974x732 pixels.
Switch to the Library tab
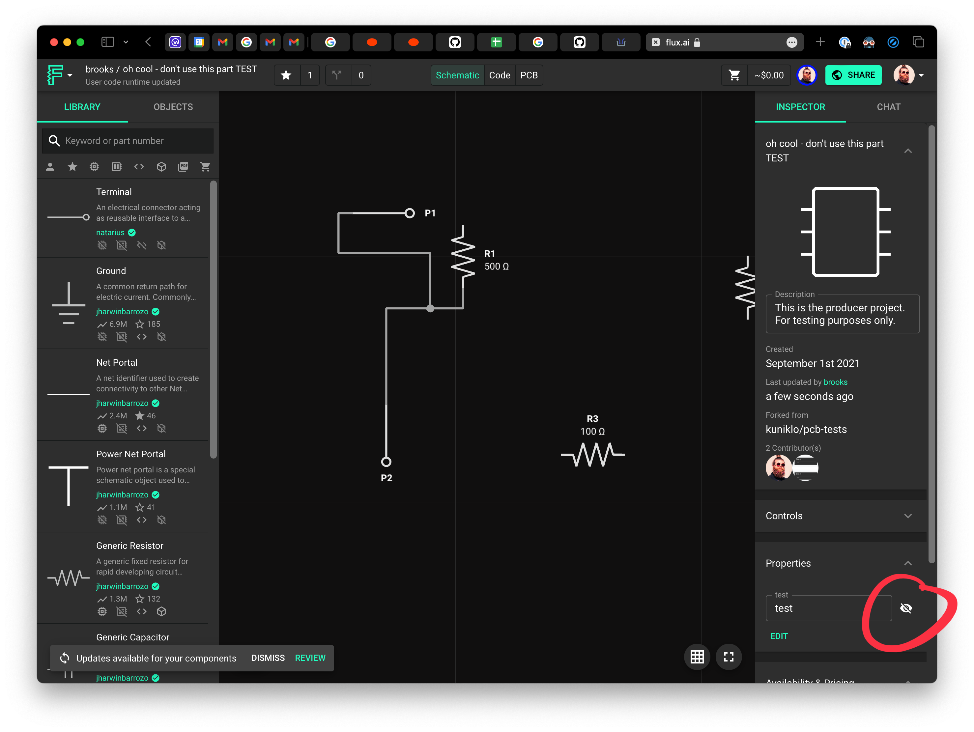pyautogui.click(x=82, y=107)
